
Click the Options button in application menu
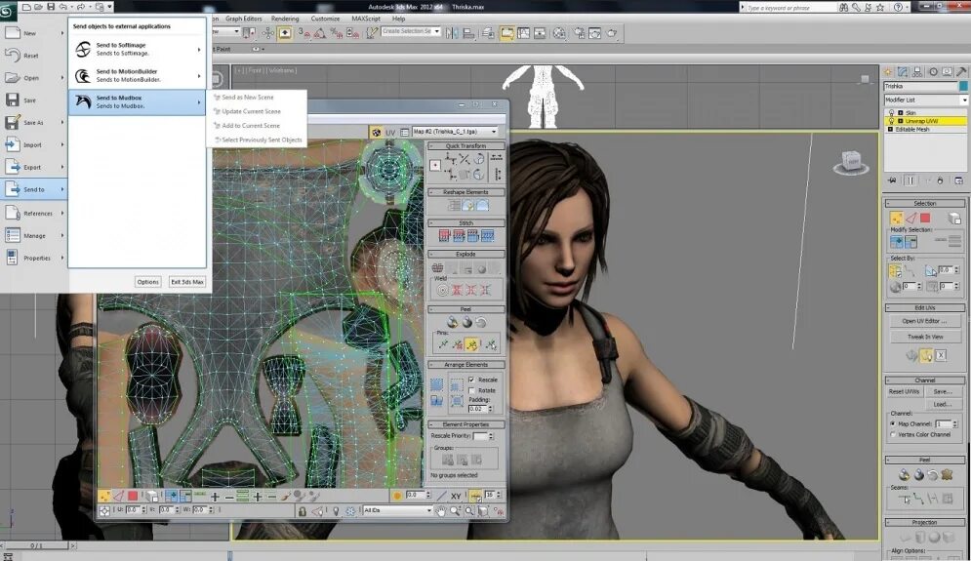[x=148, y=282]
